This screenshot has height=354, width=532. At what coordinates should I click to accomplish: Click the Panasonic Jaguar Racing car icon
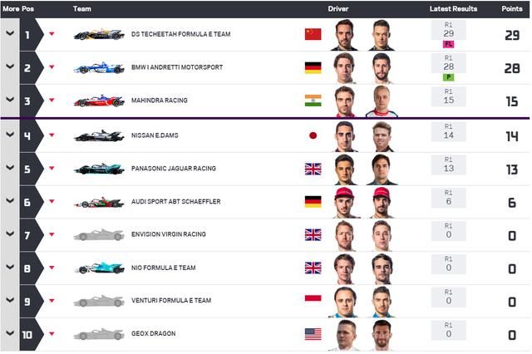coord(99,169)
